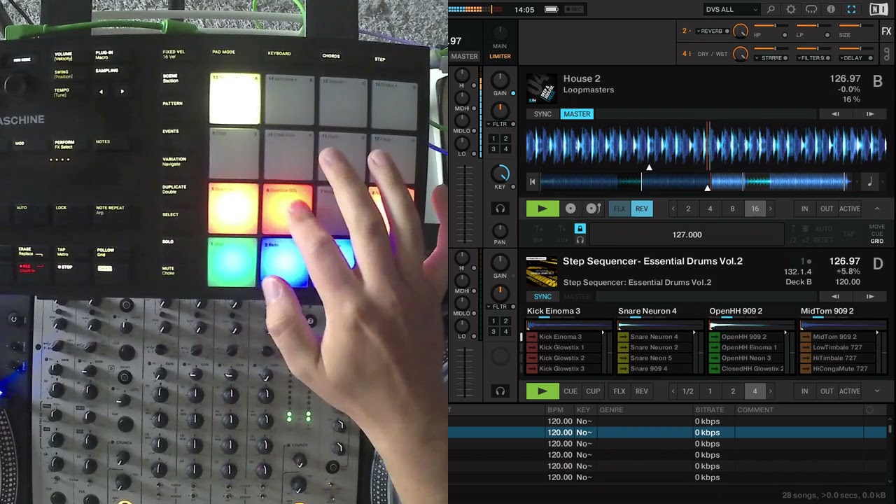Toggle the Deck B grid lock icon

580,229
